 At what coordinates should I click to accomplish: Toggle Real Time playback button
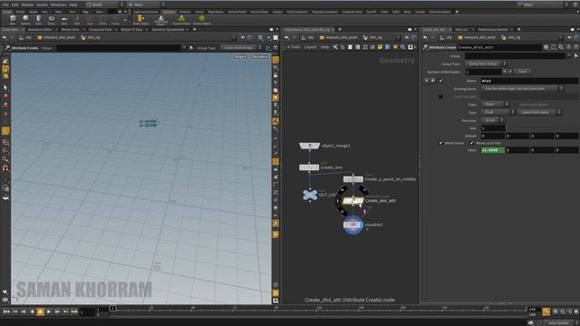point(546,312)
